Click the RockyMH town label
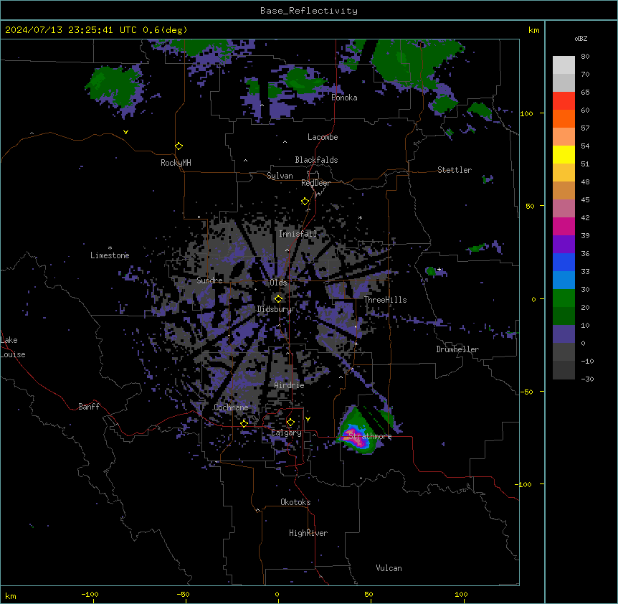618x604 pixels. (176, 163)
